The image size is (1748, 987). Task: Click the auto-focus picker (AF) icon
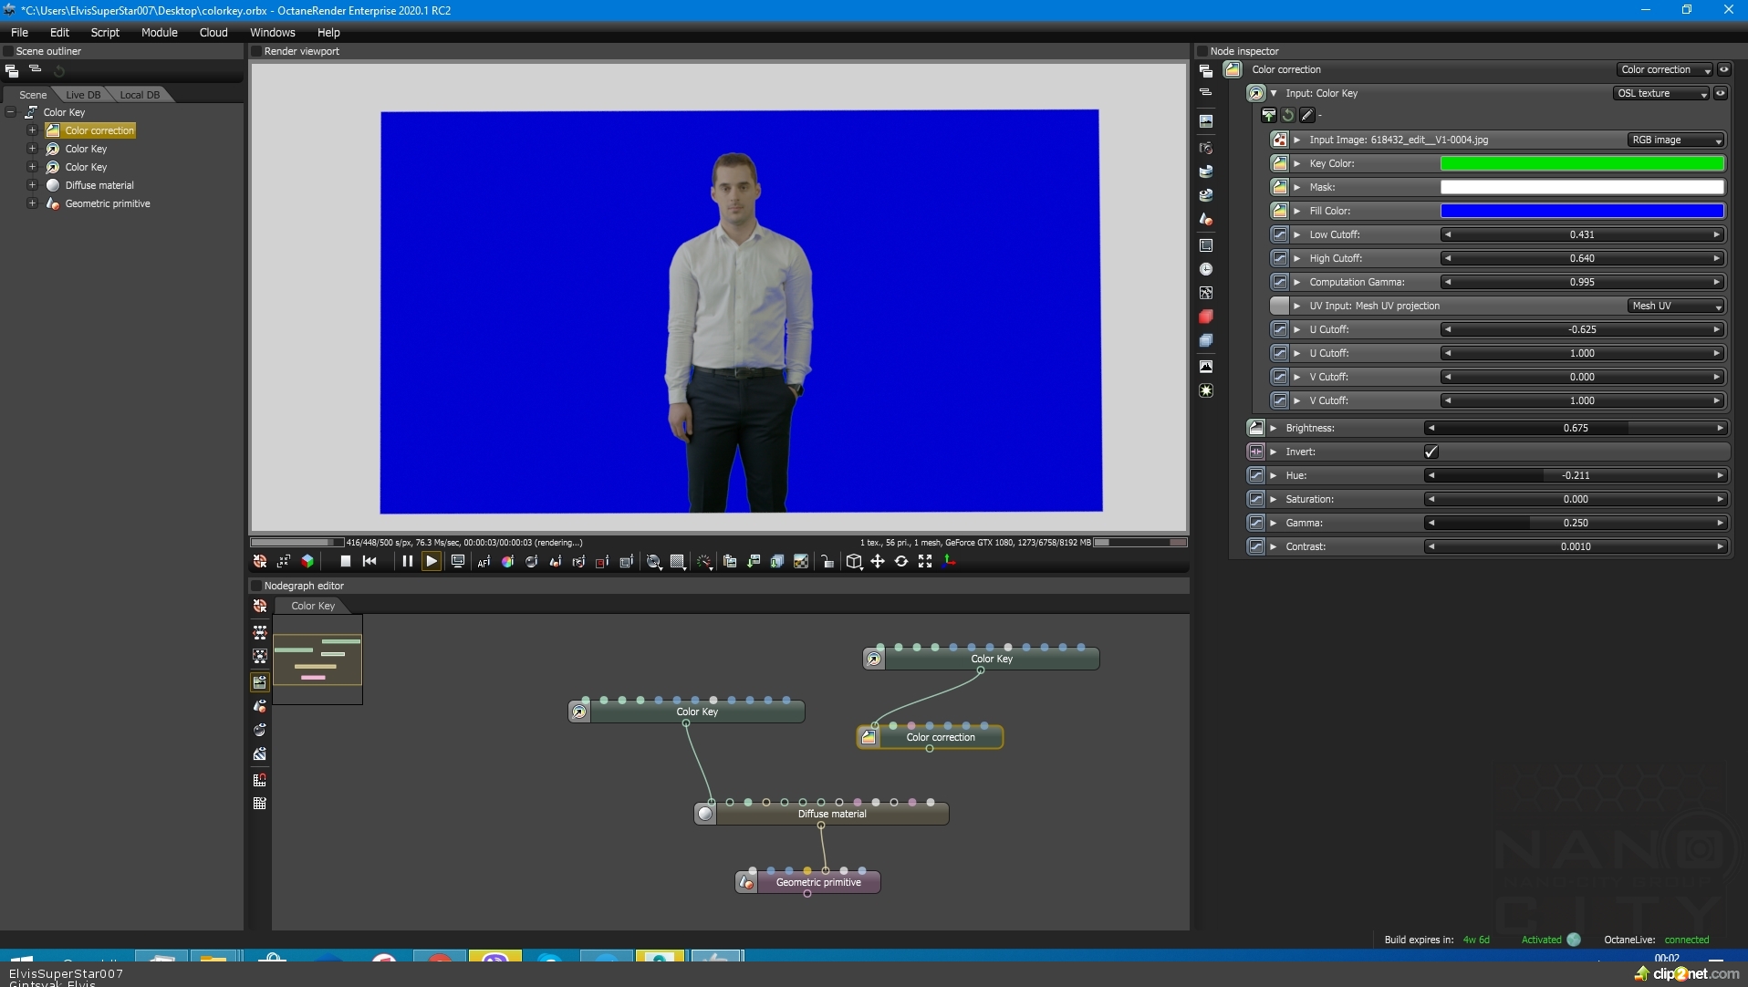click(x=484, y=562)
